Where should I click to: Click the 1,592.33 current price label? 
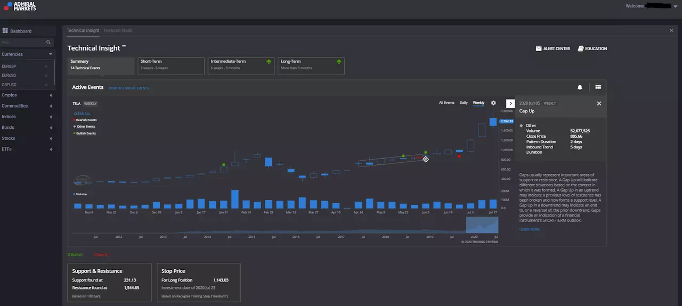pos(506,121)
